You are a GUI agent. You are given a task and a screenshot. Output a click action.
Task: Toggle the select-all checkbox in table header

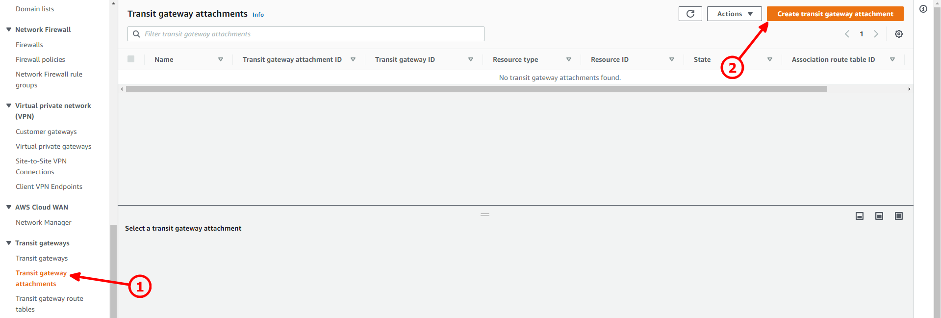[131, 59]
